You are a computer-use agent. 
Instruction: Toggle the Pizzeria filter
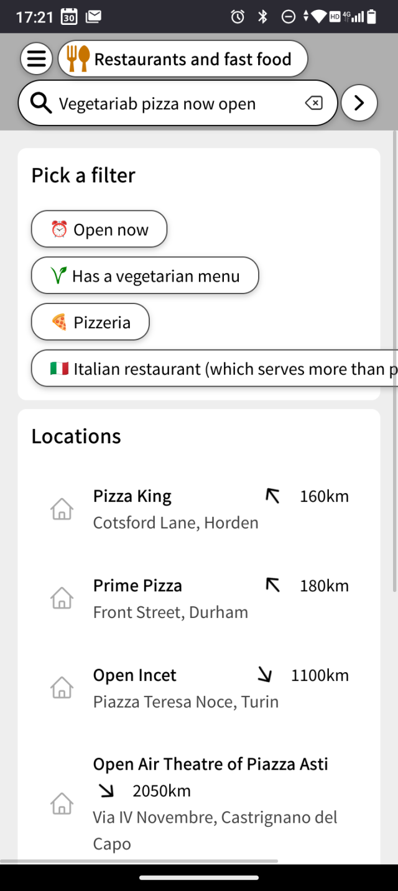pos(91,322)
